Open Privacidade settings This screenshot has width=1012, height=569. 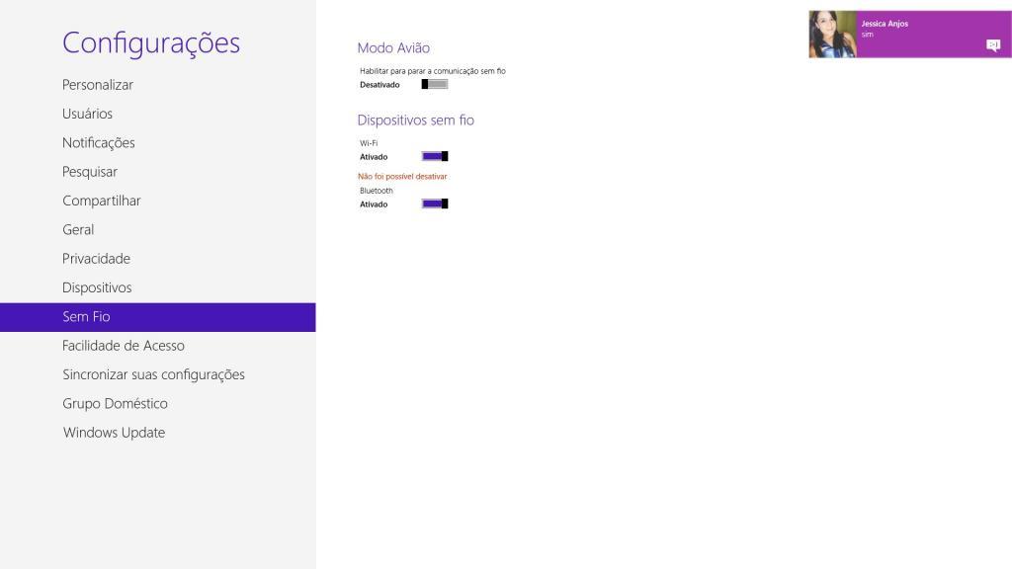(96, 259)
